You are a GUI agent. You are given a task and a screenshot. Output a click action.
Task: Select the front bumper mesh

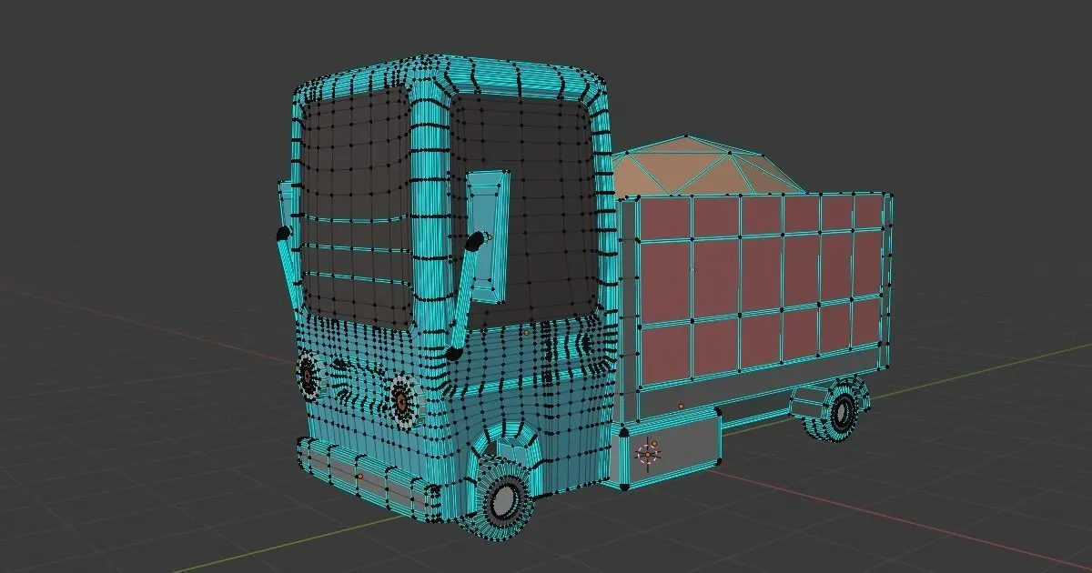pos(367,481)
